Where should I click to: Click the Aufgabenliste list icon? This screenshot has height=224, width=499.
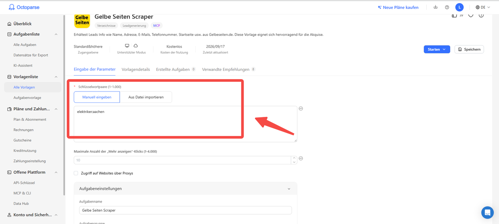click(9, 34)
